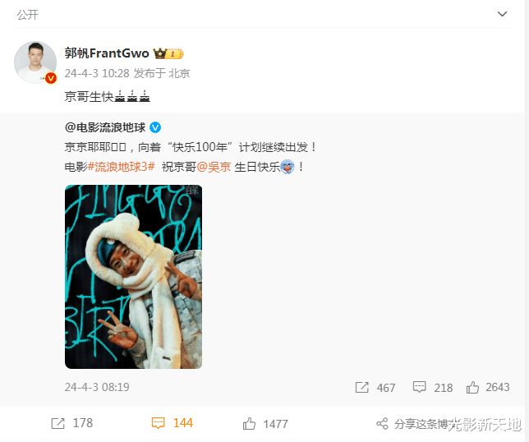Click the 24-4-3 10:28 post timestamp
The width and height of the screenshot is (529, 442).
pyautogui.click(x=97, y=73)
